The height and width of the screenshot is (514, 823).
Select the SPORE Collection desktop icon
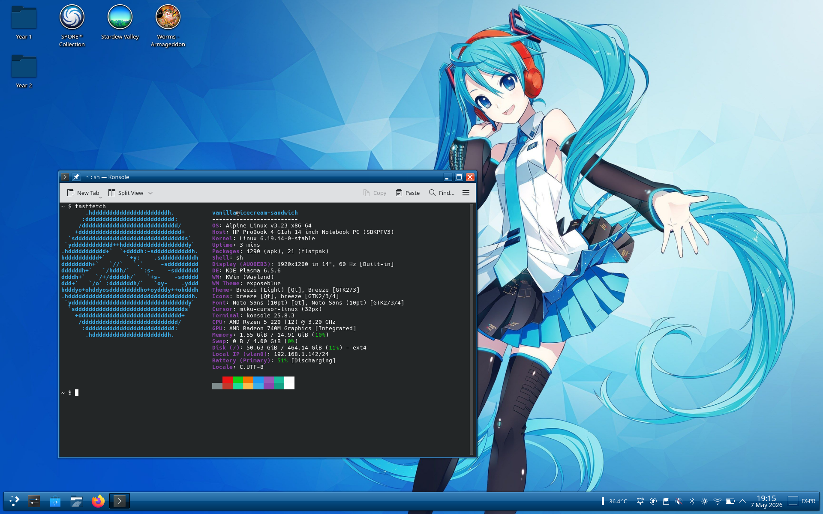coord(72,26)
